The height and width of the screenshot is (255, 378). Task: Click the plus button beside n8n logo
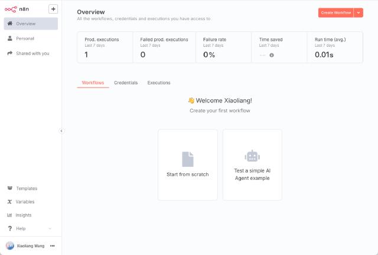click(53, 9)
